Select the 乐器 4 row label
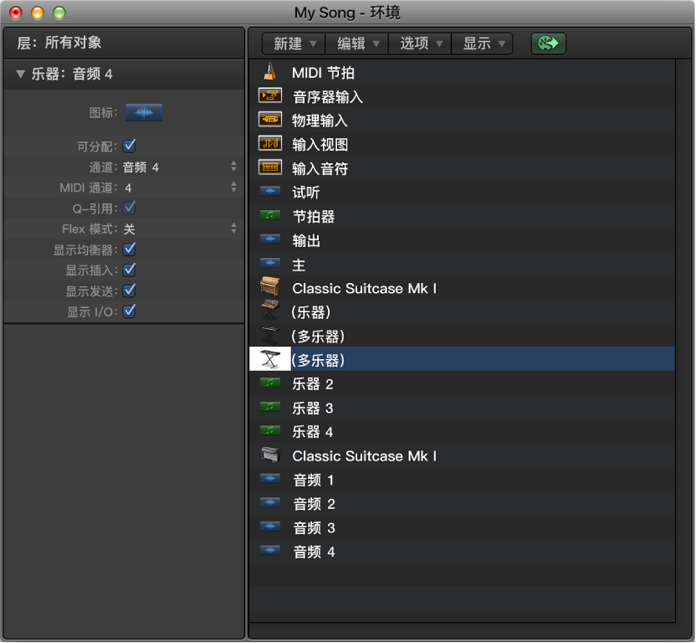 pos(313,432)
